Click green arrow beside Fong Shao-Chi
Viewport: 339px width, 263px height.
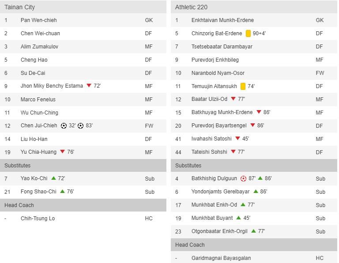62,192
